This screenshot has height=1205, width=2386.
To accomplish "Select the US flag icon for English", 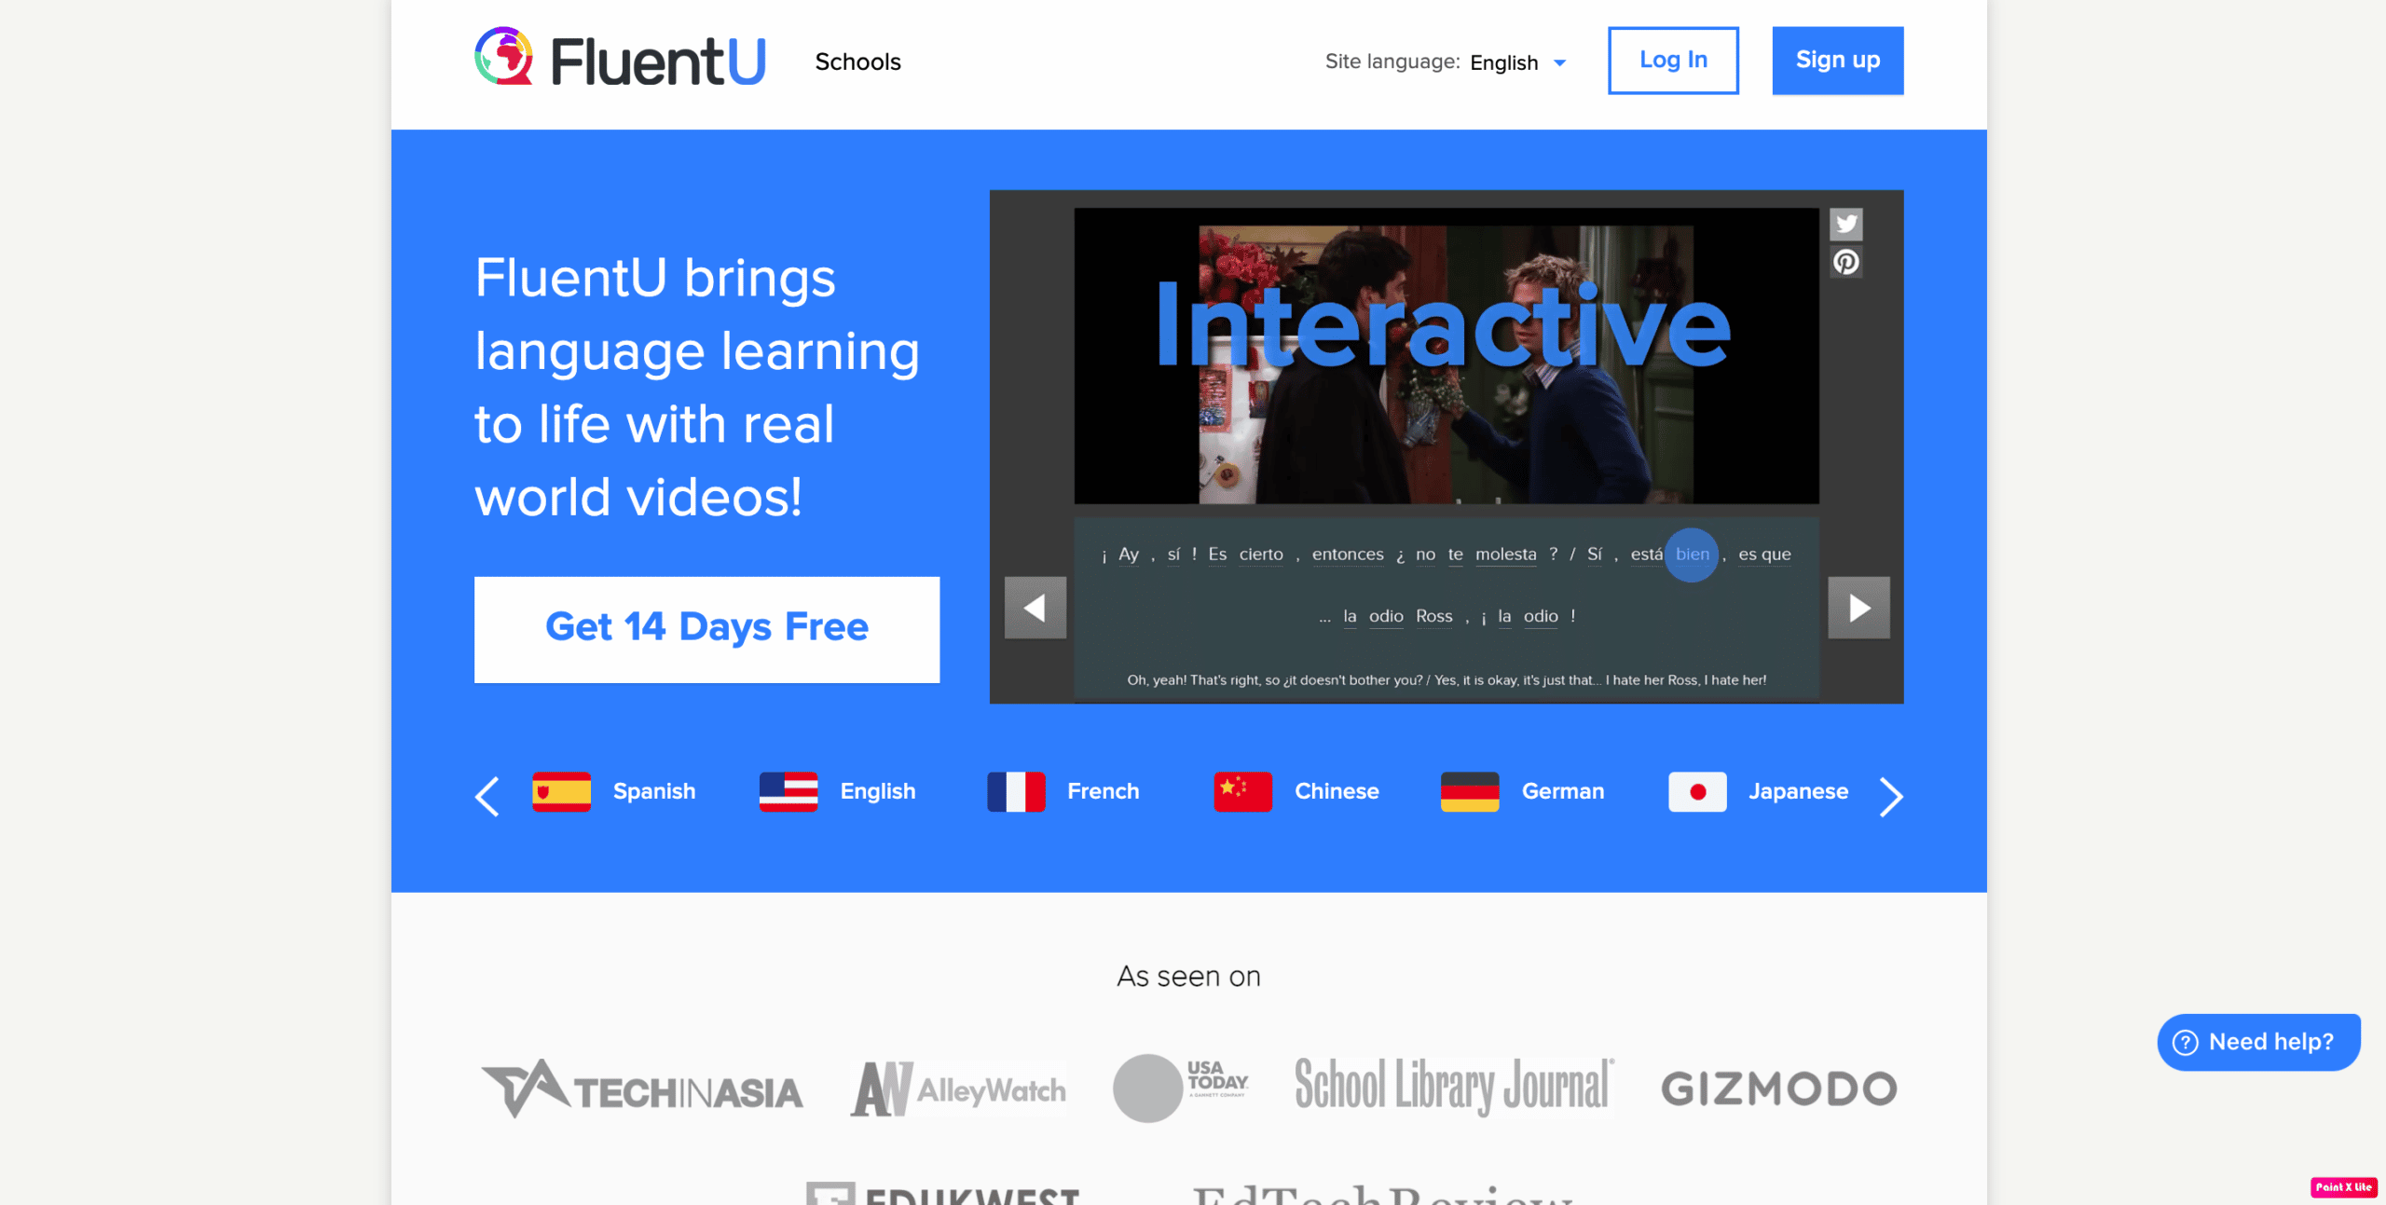I will click(788, 792).
